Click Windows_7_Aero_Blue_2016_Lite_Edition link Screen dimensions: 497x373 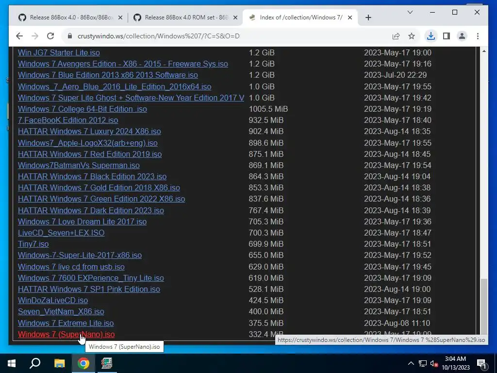pos(115,86)
